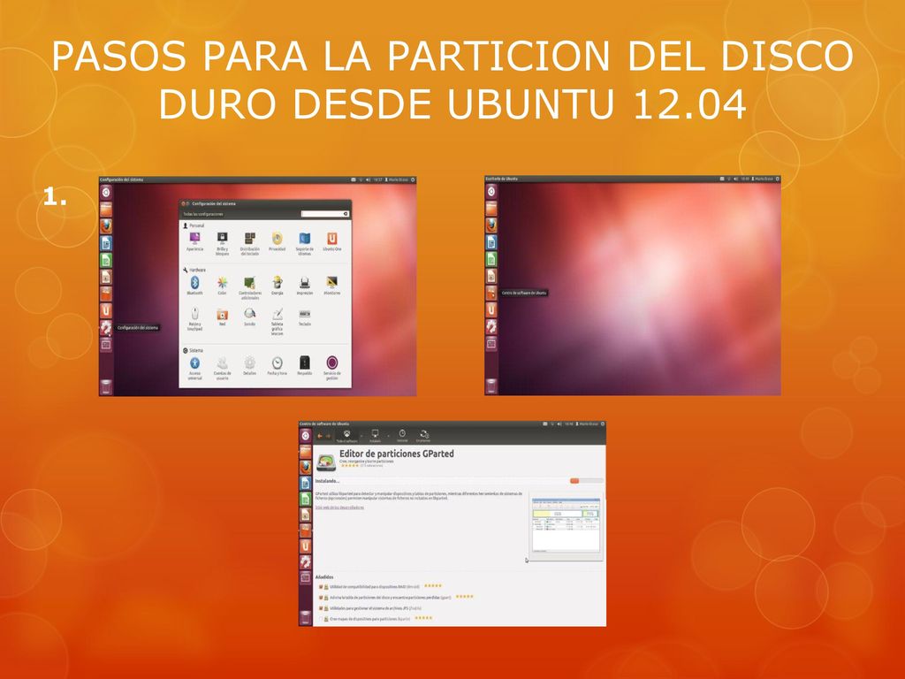Viewport: 905px width, 679px height.
Task: Click the GParted installation progress bar
Action: [587, 481]
